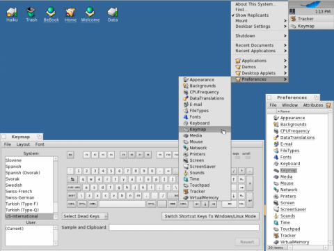Choose Keymap in Preferences submenu
Image resolution: width=334 pixels, height=251 pixels.
point(205,129)
